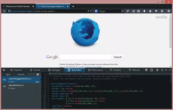173x110 pixels.
Task: Show the bookmarks list clipboard icon
Action: tap(138, 11)
